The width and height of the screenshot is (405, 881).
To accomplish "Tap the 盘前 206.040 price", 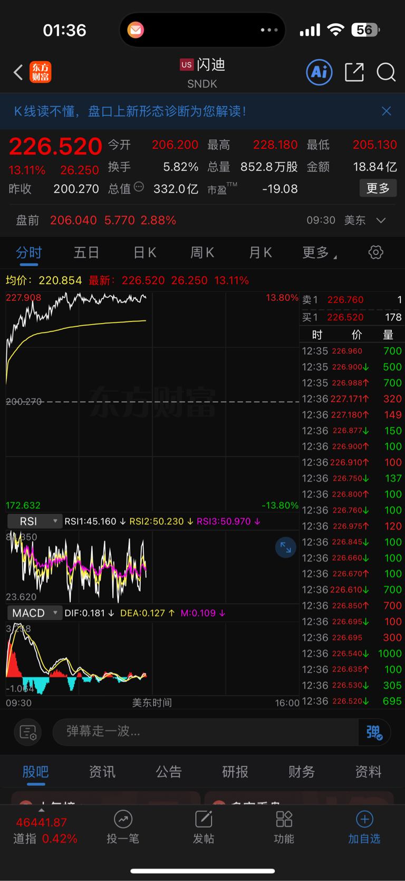I will click(x=73, y=220).
